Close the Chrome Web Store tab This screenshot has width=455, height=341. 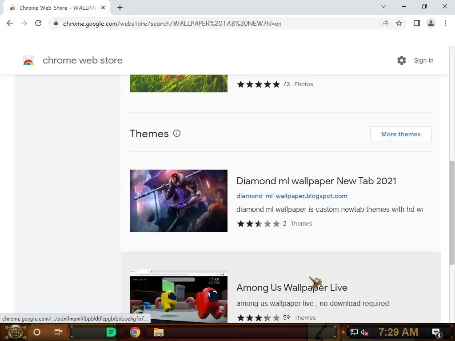click(103, 8)
